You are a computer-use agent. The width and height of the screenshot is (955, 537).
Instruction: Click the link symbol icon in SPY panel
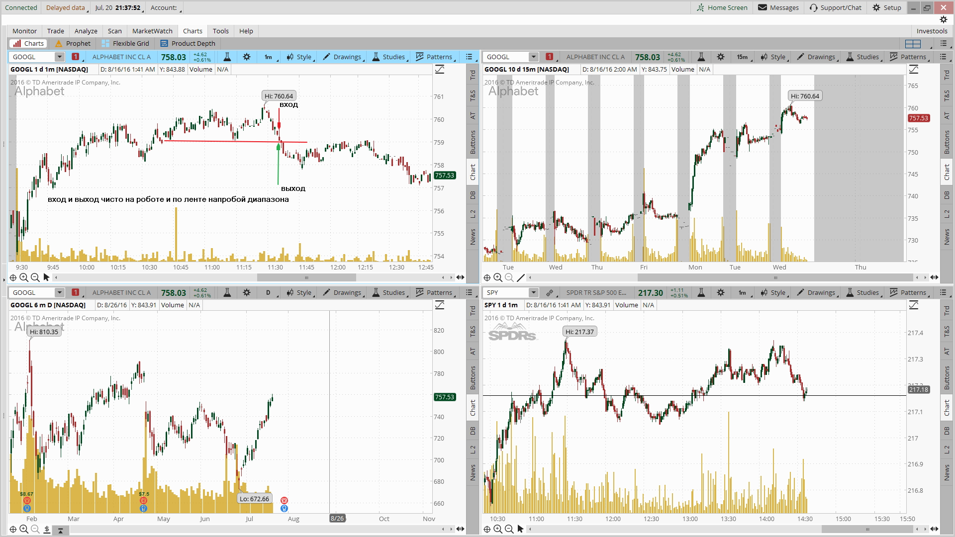tap(550, 292)
